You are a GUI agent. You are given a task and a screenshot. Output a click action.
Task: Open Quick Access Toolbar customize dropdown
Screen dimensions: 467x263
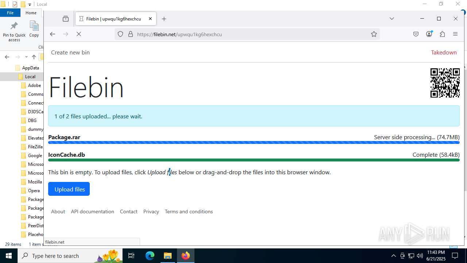pyautogui.click(x=30, y=4)
